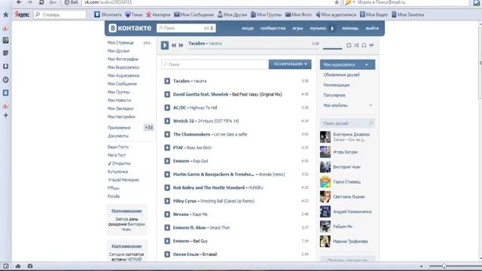Open Мои Сообщения in sidebar
The height and width of the screenshot is (271, 482).
122,84
